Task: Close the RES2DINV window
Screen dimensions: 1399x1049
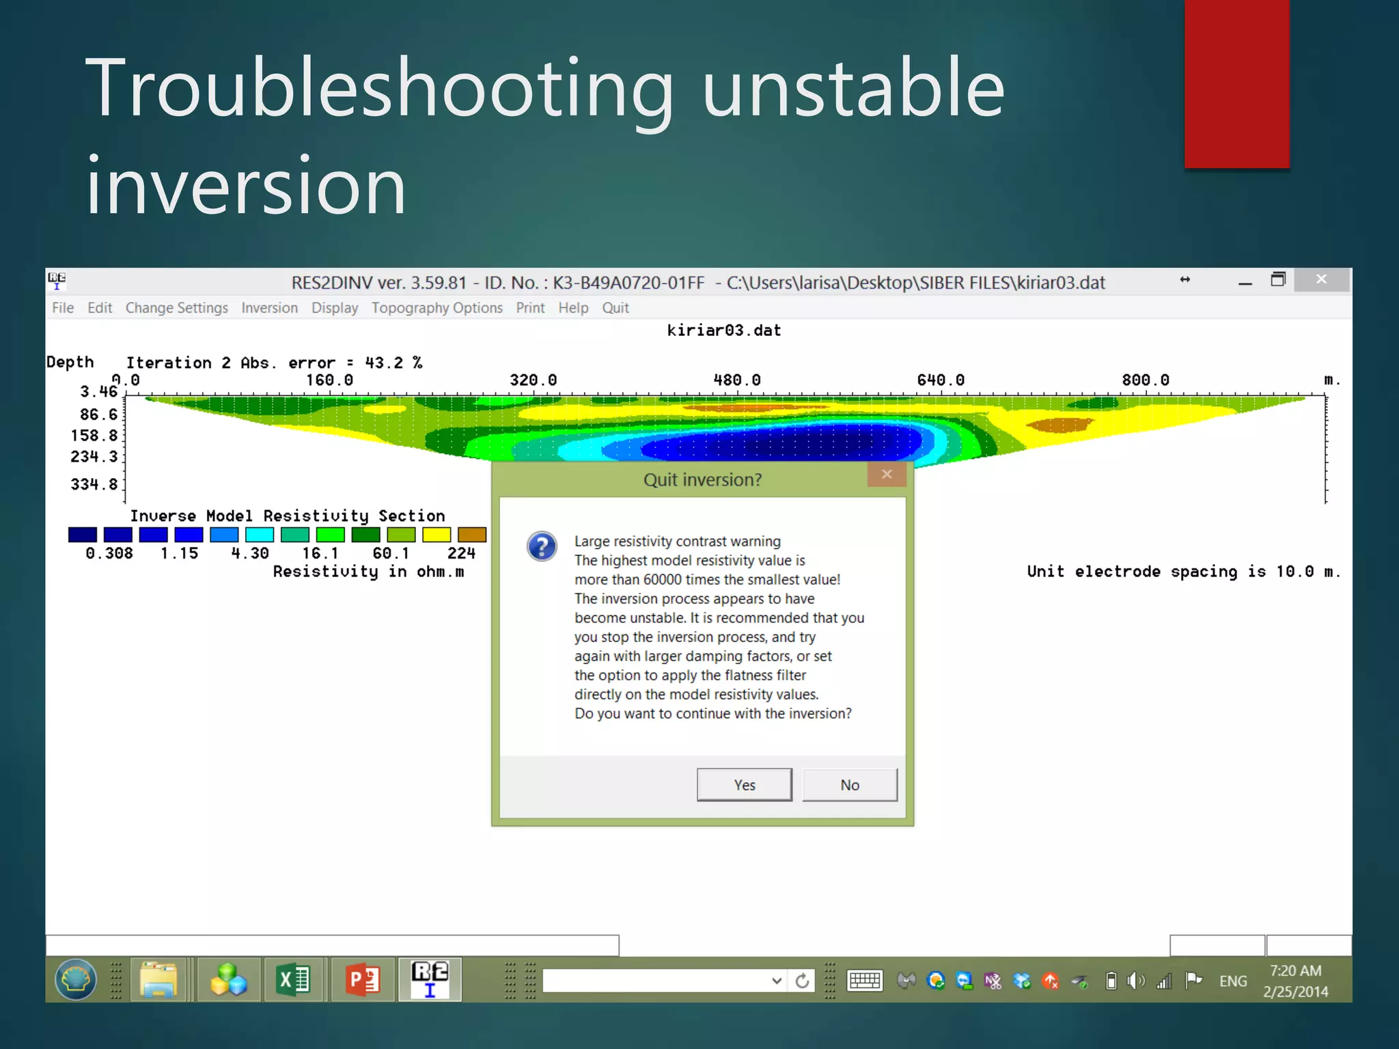Action: click(1321, 279)
